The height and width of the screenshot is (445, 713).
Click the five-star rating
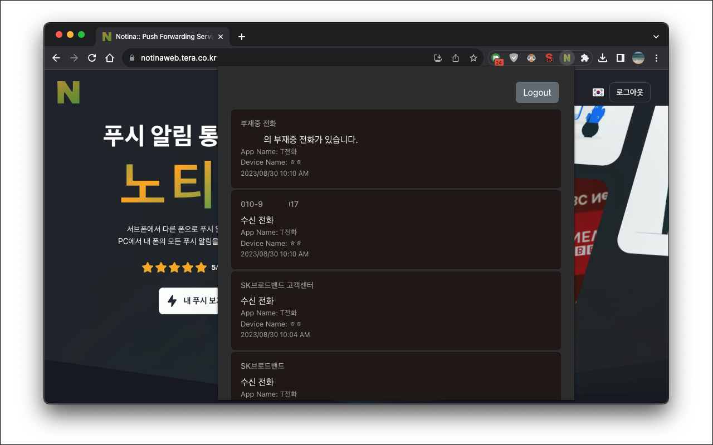point(174,268)
